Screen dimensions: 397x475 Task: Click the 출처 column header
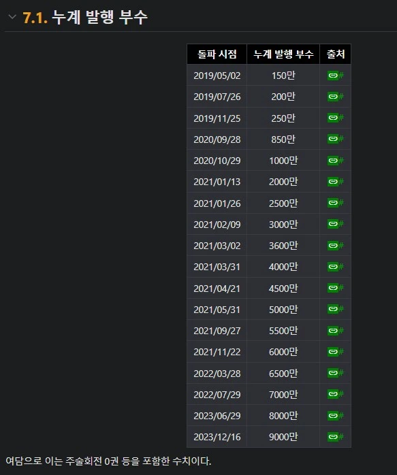coord(336,54)
